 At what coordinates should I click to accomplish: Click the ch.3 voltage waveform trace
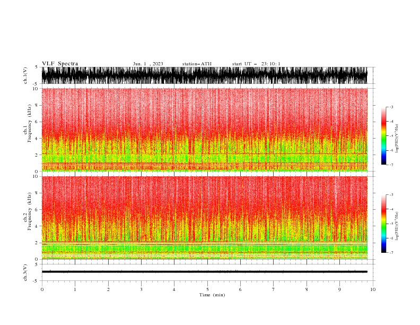pyautogui.click(x=204, y=272)
